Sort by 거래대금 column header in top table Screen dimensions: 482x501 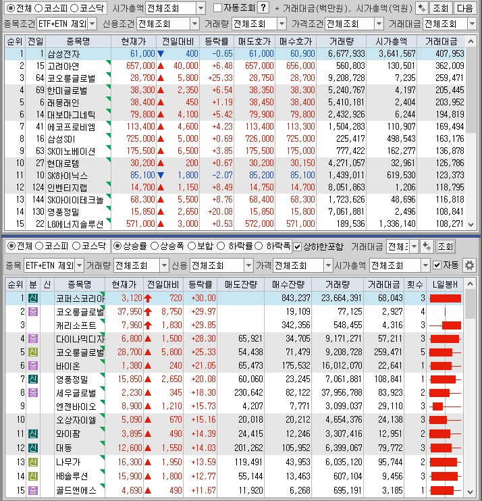click(x=441, y=41)
